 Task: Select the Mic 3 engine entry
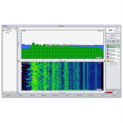[113, 57]
